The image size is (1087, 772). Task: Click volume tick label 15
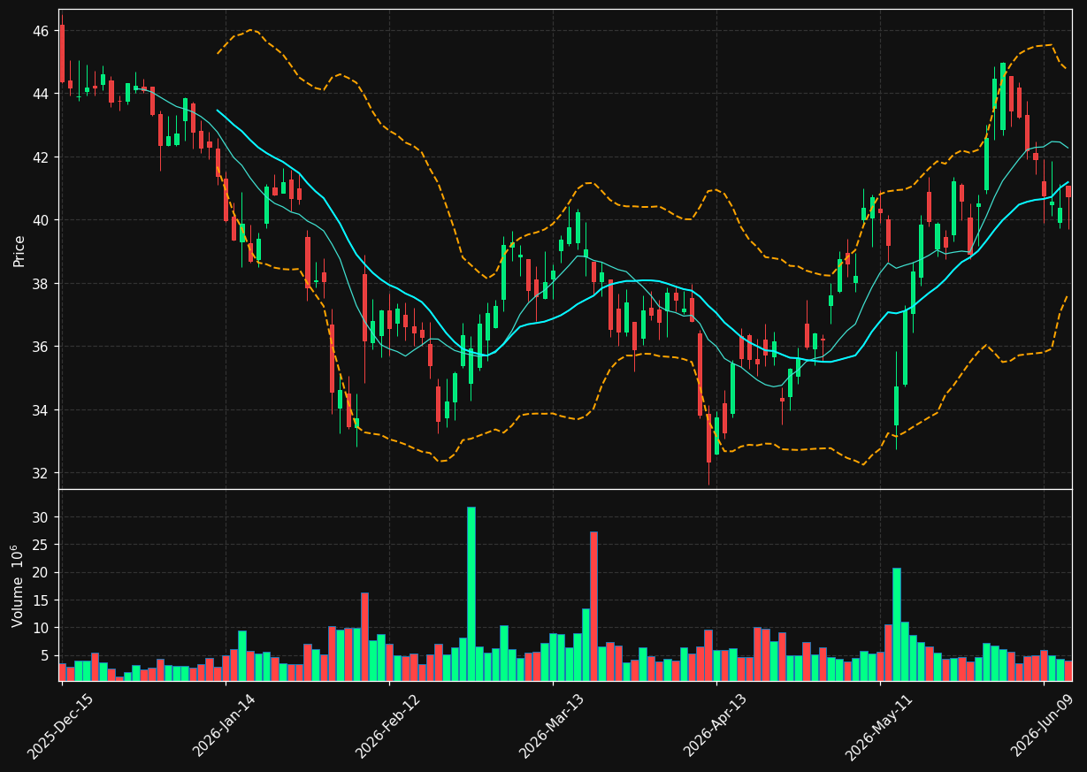point(41,600)
